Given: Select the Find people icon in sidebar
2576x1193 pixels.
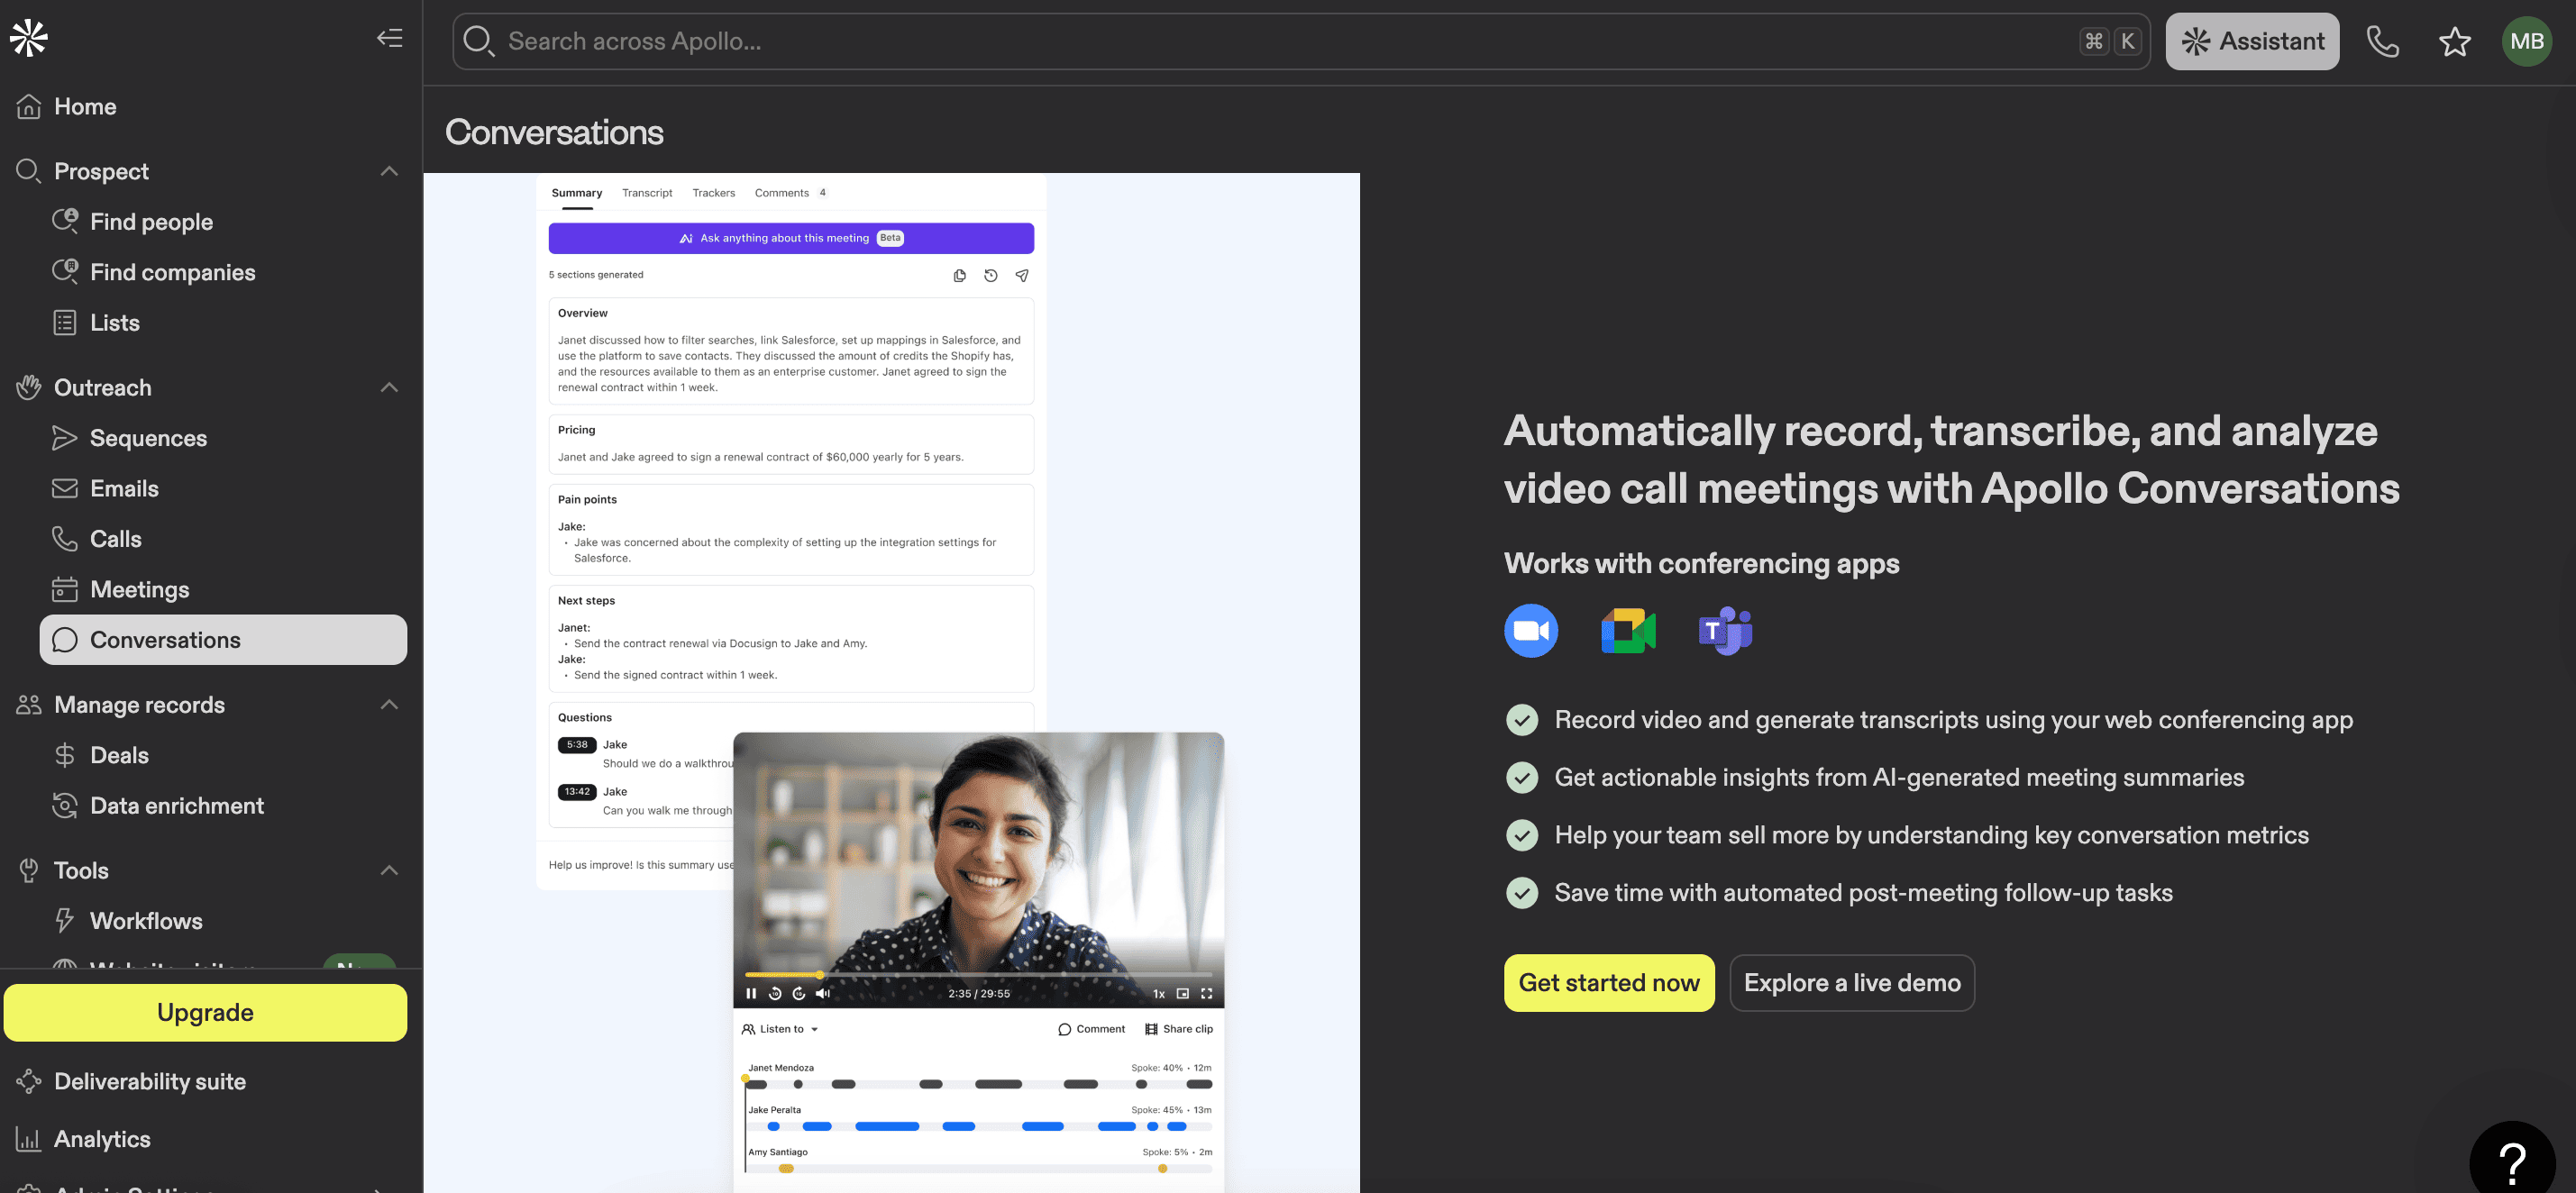Looking at the screenshot, I should point(64,221).
